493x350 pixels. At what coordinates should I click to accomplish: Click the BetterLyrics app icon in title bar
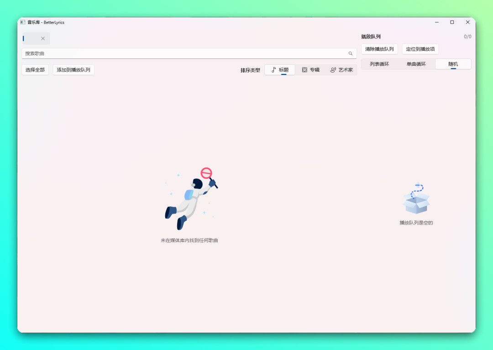[23, 22]
